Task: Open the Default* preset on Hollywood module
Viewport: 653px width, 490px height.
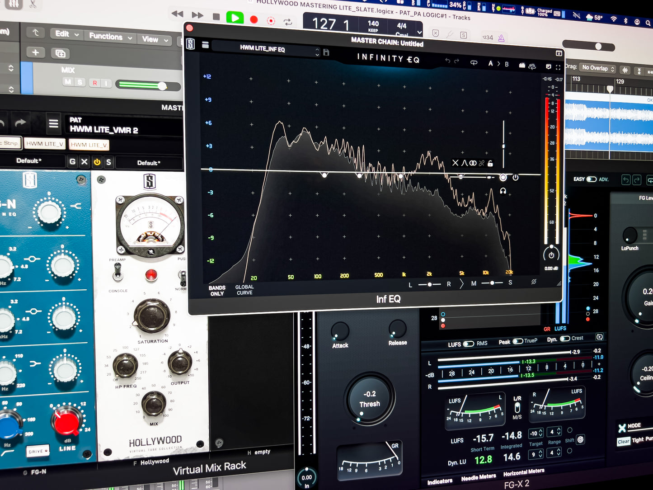Action: [x=149, y=163]
